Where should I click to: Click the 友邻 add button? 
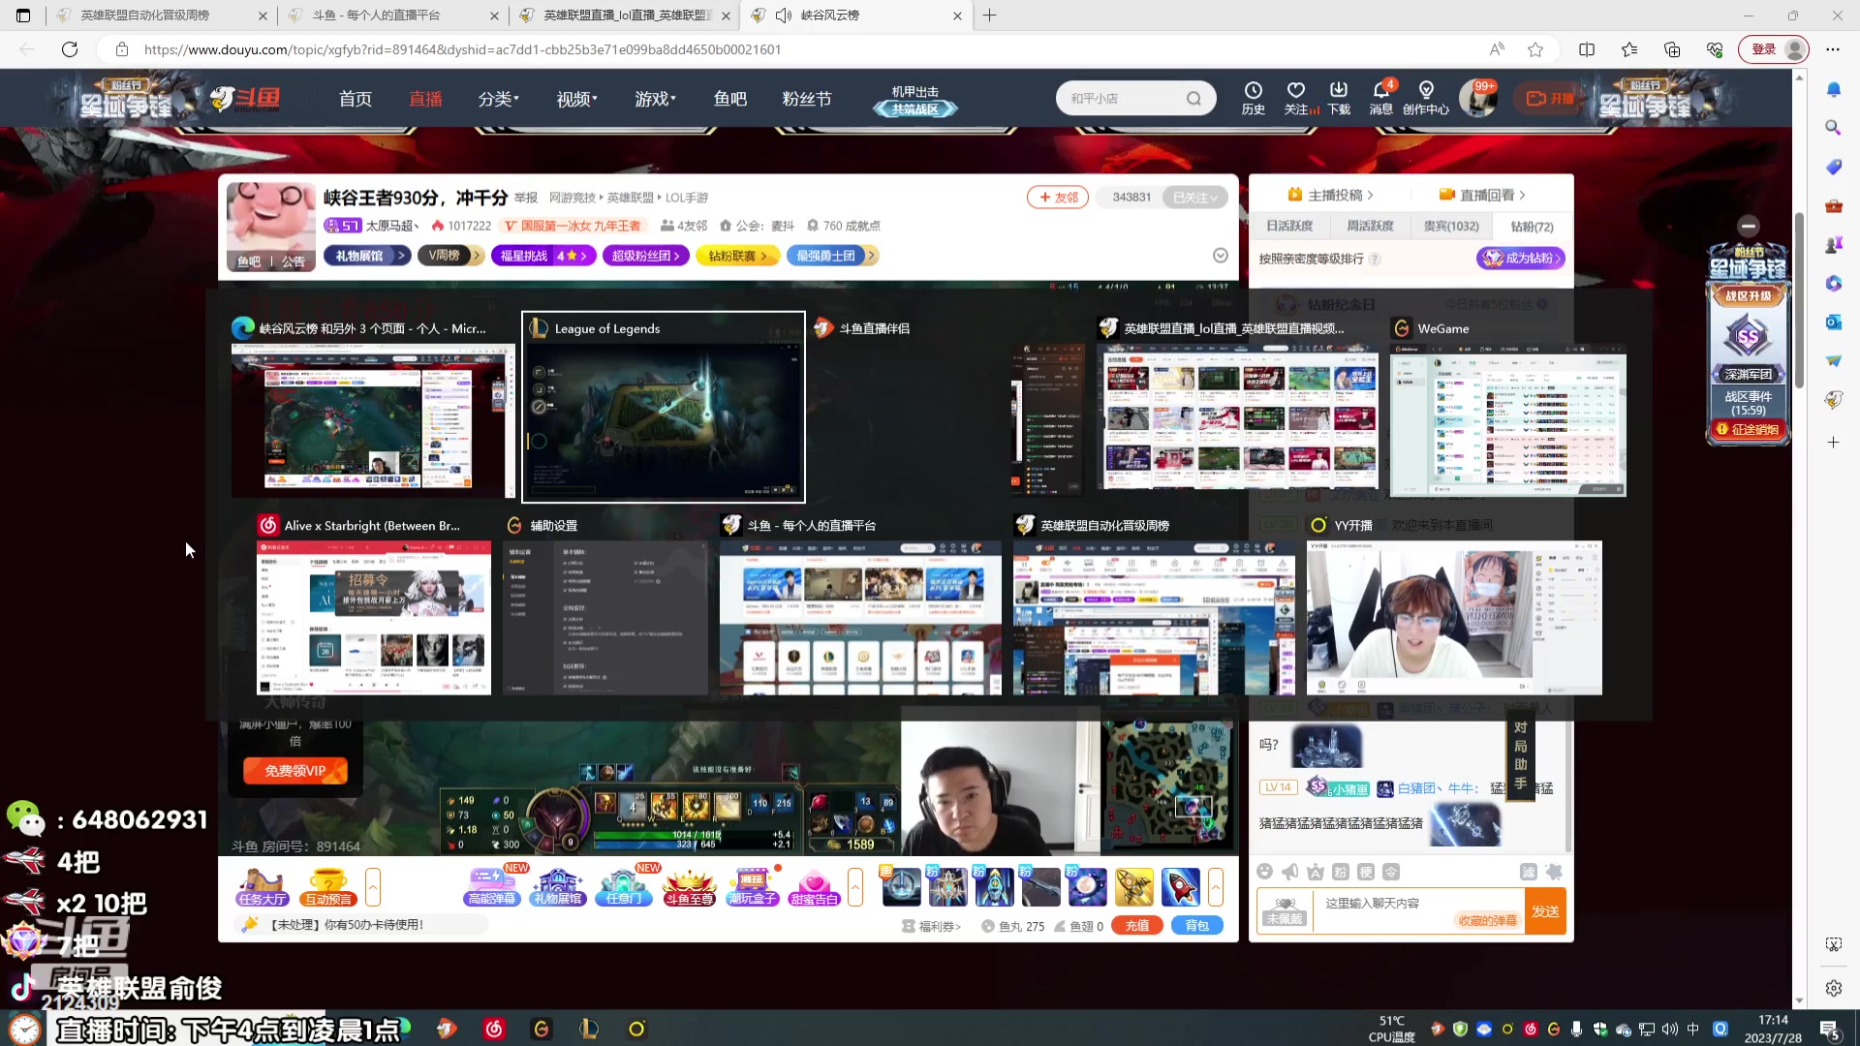[1058, 198]
